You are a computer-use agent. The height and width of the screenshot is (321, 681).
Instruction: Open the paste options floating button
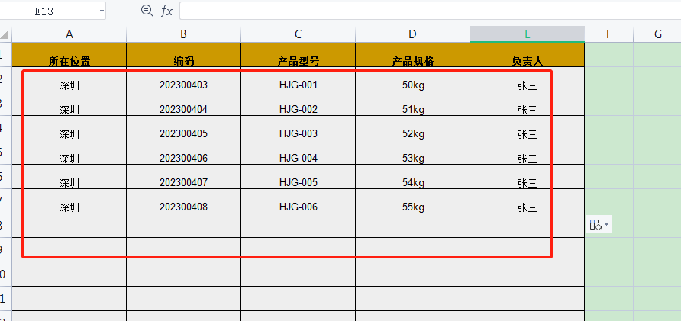599,225
